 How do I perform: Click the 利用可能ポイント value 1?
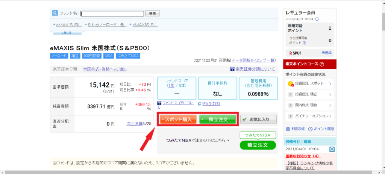(330, 28)
